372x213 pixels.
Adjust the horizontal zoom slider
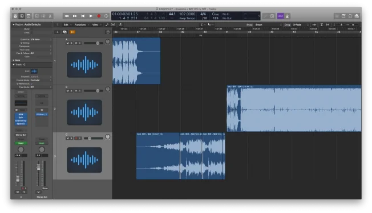point(353,24)
